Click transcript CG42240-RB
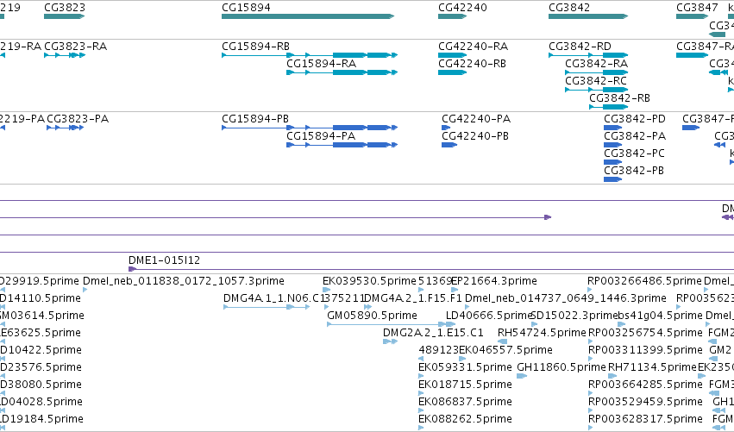Viewport: 734px width, 432px height. (452, 72)
